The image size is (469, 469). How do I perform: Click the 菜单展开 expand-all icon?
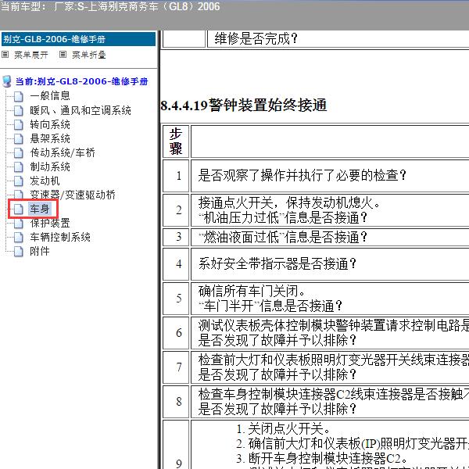[x=5, y=55]
